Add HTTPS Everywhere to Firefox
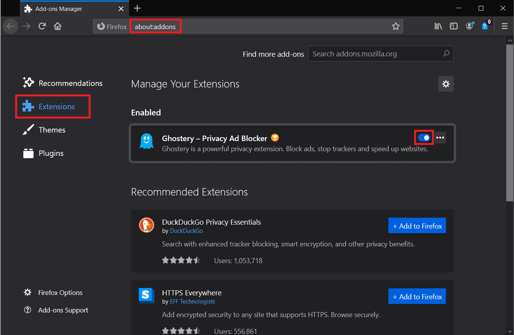The height and width of the screenshot is (335, 514). pyautogui.click(x=417, y=297)
